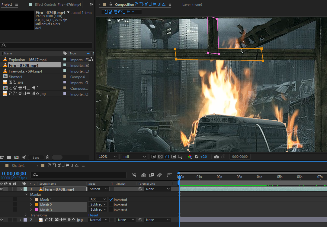Take a snapshot with the camera icon
327x227 pixels.
pyautogui.click(x=216, y=157)
